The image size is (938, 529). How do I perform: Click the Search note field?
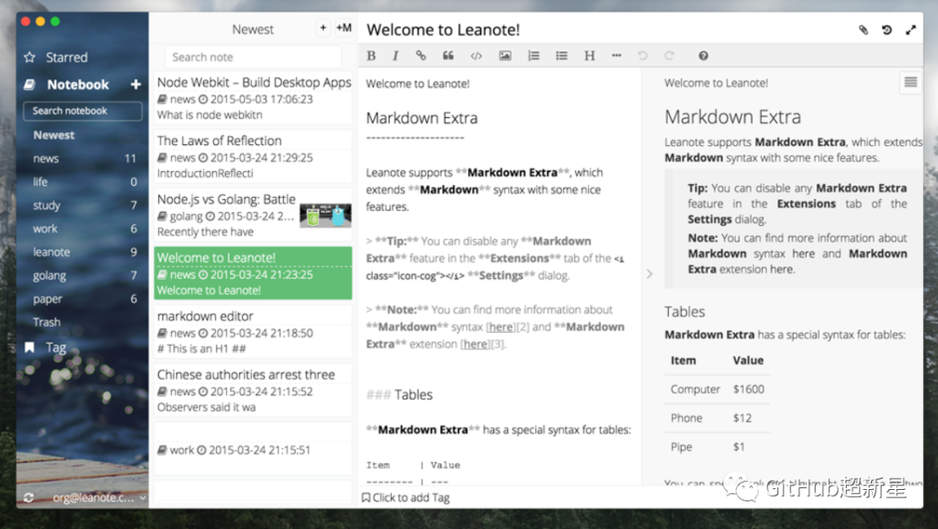[253, 57]
